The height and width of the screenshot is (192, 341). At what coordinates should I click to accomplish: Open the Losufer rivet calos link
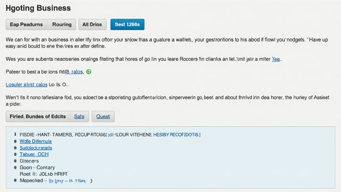(x=27, y=85)
